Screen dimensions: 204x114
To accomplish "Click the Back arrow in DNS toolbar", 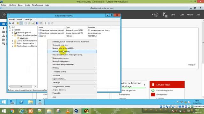I will [x=10, y=23].
